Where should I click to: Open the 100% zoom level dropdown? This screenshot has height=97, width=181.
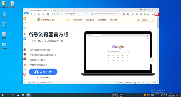coord(154,83)
